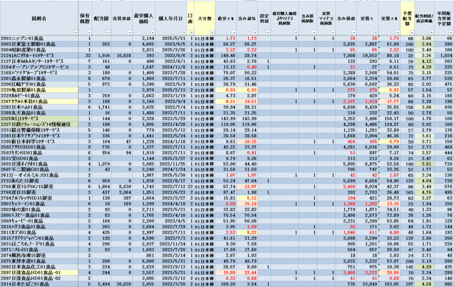Select the cell 2811カゴメ01食品
This screenshot has width=454, height=287.
pyautogui.click(x=39, y=233)
